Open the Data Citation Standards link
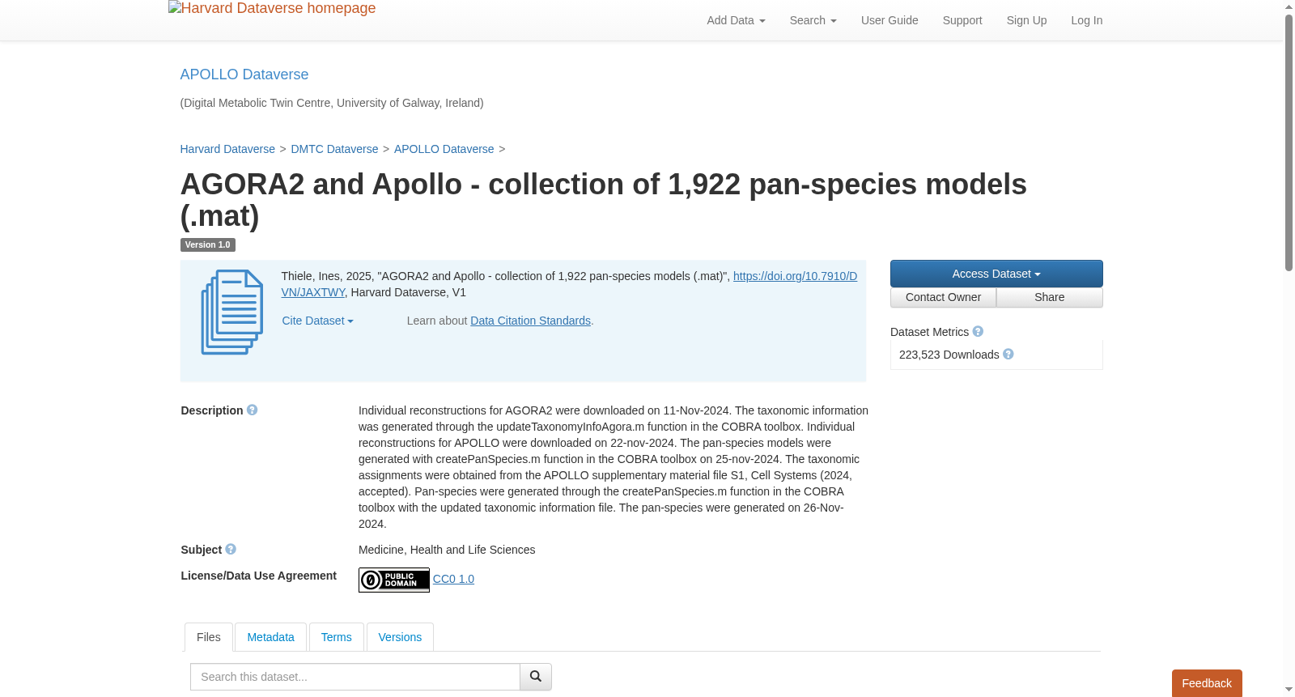 coord(530,321)
